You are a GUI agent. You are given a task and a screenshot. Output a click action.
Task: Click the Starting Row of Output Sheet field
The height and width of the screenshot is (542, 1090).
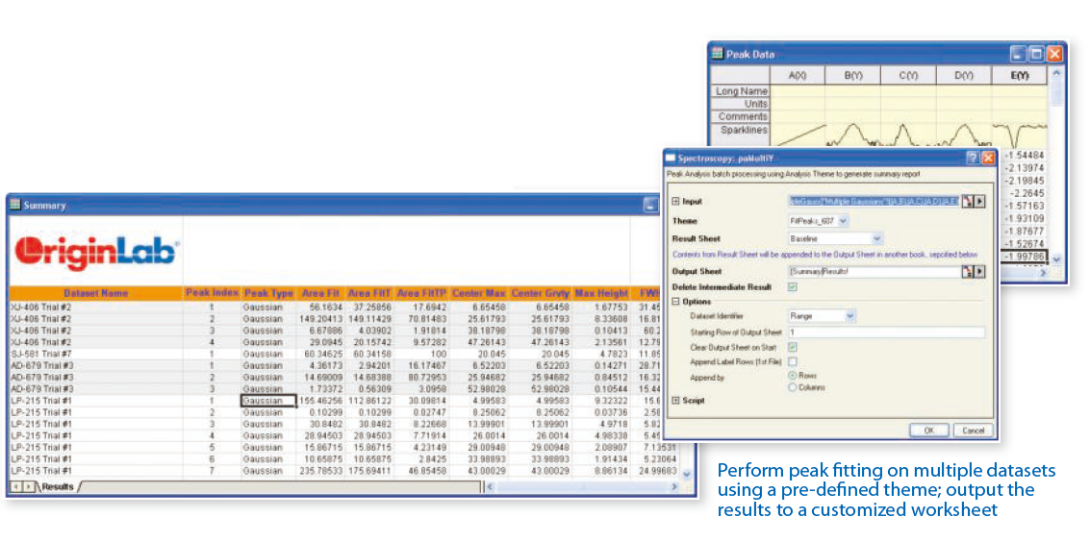887,333
